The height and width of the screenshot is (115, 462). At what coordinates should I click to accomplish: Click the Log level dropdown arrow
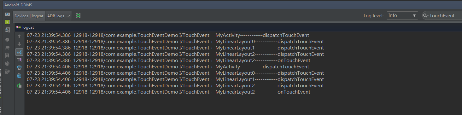pyautogui.click(x=414, y=15)
